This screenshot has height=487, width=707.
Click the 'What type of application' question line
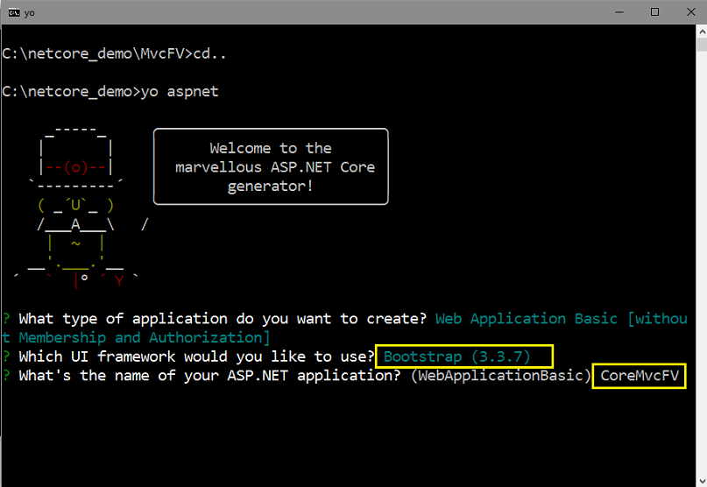[223, 319]
